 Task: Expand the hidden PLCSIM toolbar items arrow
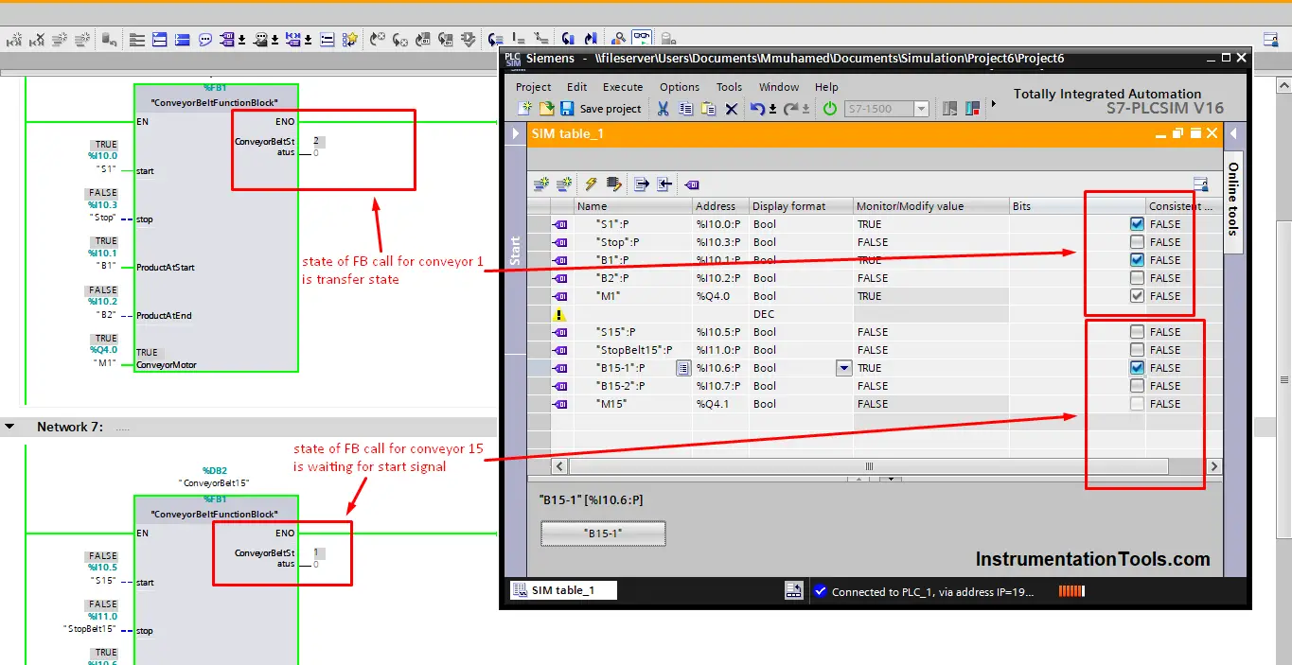(993, 103)
